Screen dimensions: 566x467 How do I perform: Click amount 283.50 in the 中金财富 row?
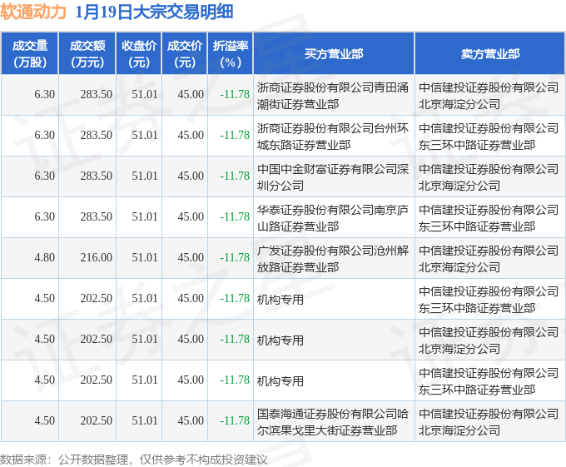point(97,176)
